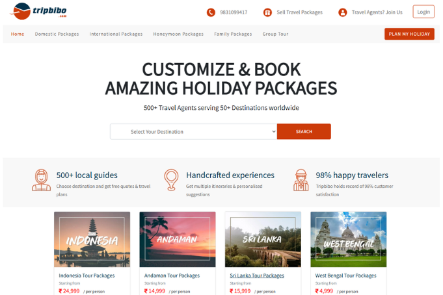Click the local guide person icon
This screenshot has height=295, width=443.
click(41, 180)
